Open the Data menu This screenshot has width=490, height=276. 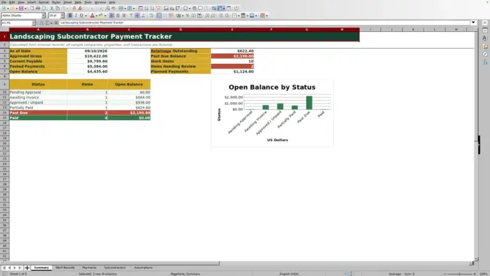tap(78, 2)
